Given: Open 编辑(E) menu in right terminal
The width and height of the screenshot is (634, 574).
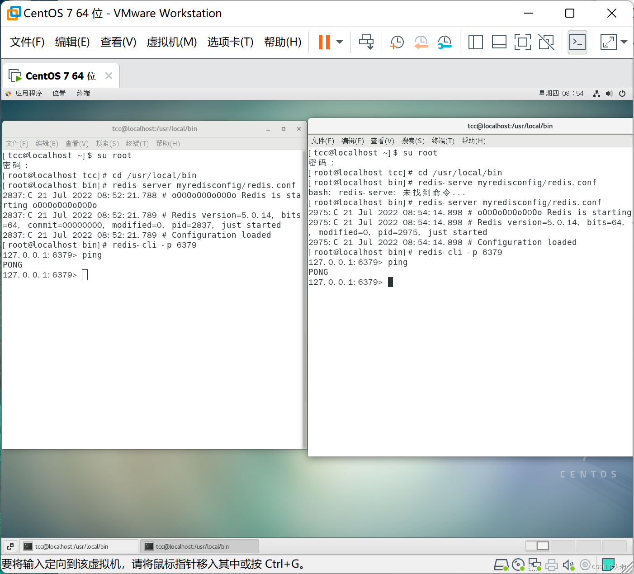Looking at the screenshot, I should pos(353,141).
